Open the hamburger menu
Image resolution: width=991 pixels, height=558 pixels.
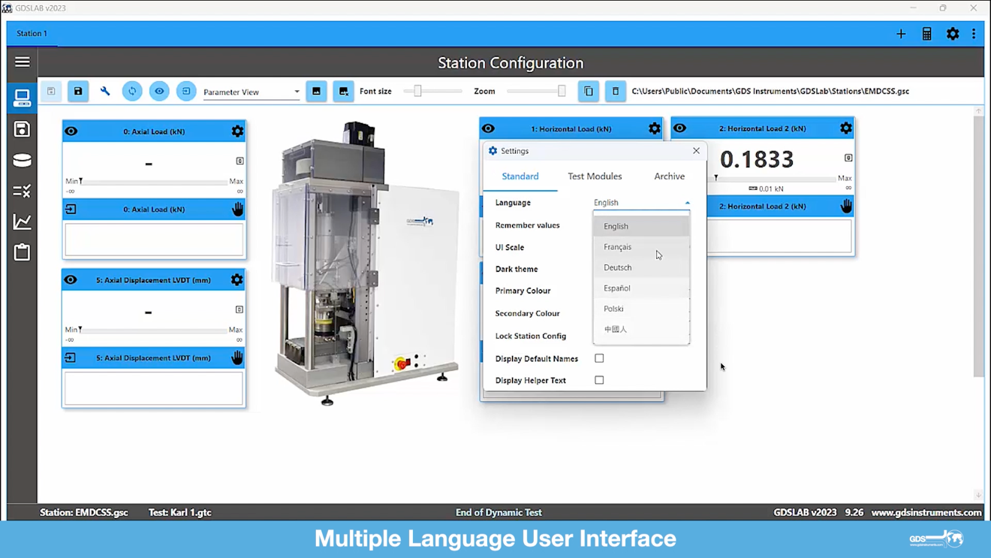coord(23,62)
